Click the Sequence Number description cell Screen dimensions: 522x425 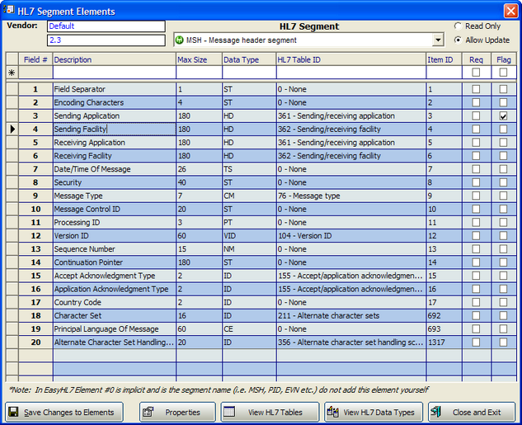tap(115, 248)
